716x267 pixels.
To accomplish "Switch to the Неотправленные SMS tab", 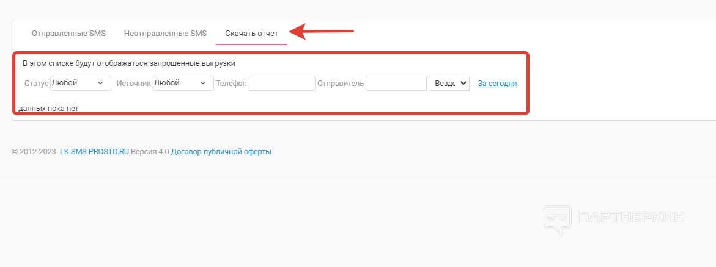I will (x=165, y=34).
